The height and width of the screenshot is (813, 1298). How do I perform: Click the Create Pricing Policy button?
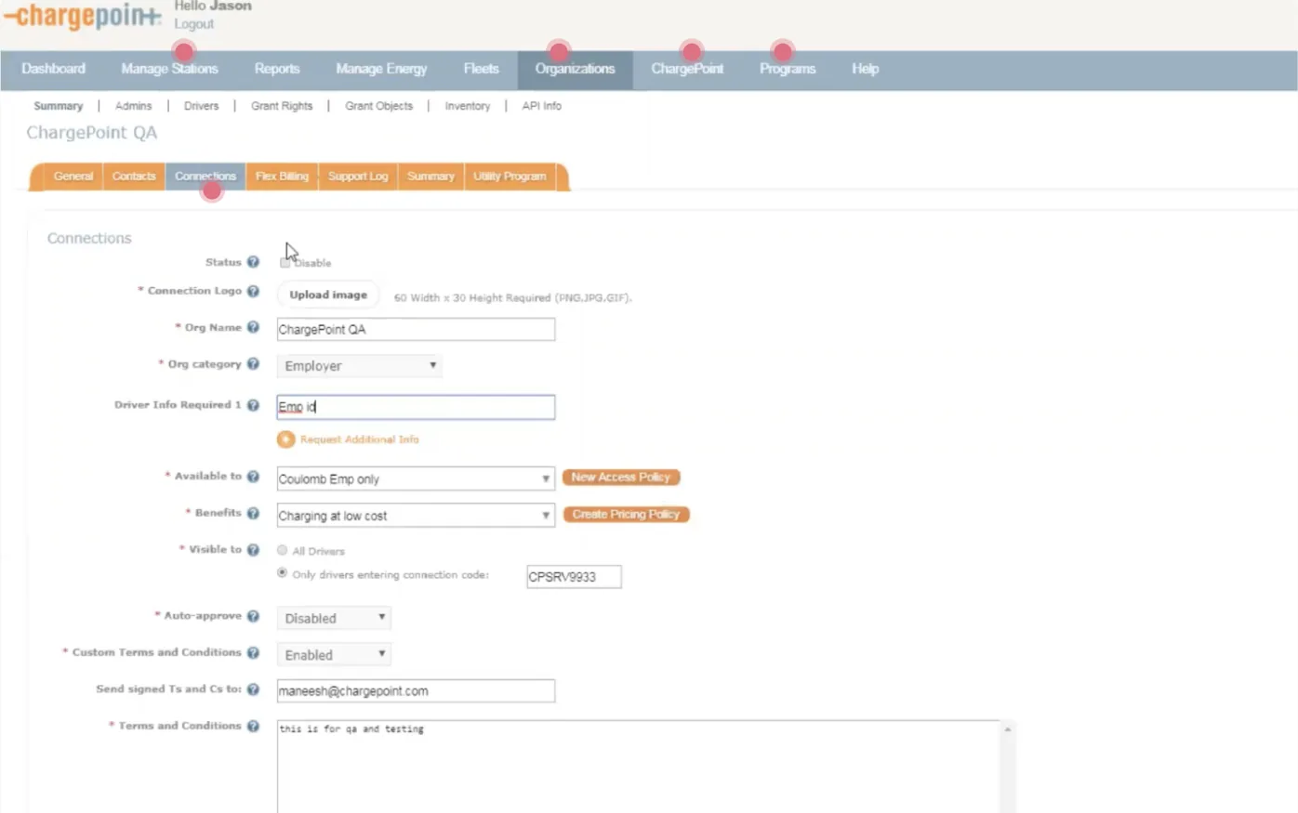(x=626, y=514)
